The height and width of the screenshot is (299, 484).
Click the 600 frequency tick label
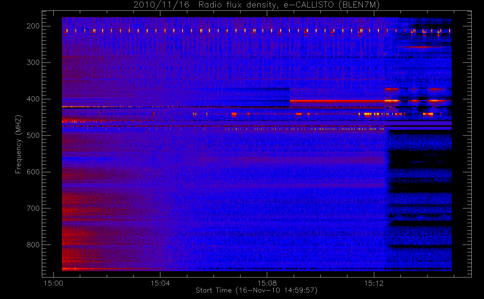click(x=33, y=172)
